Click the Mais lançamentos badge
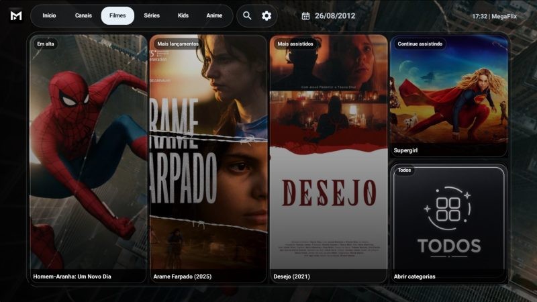This screenshot has width=537, height=302. tap(178, 44)
